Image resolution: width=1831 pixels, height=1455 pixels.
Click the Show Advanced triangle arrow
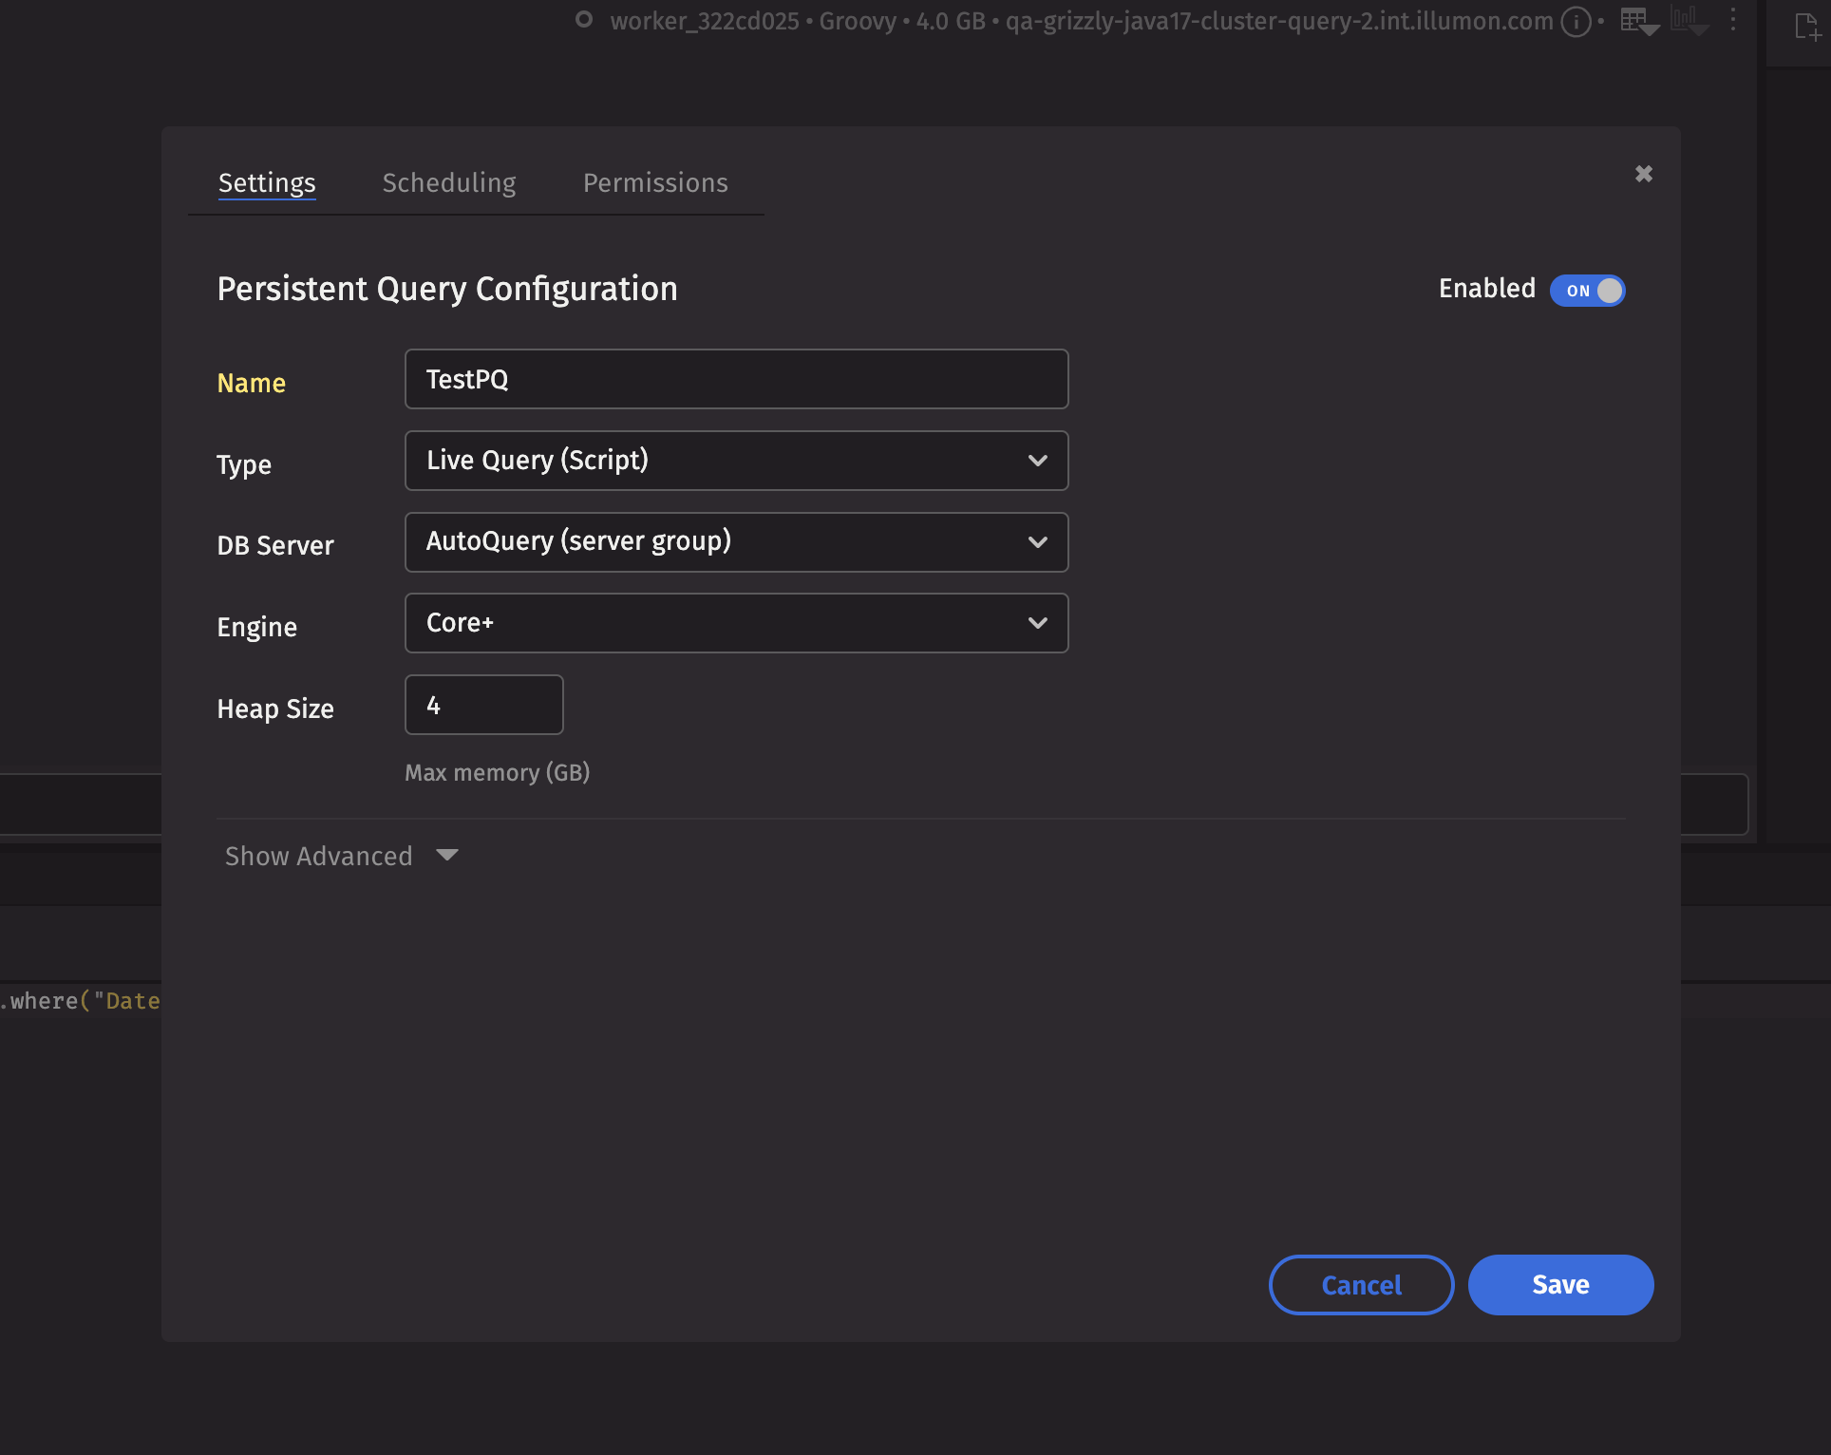click(447, 855)
